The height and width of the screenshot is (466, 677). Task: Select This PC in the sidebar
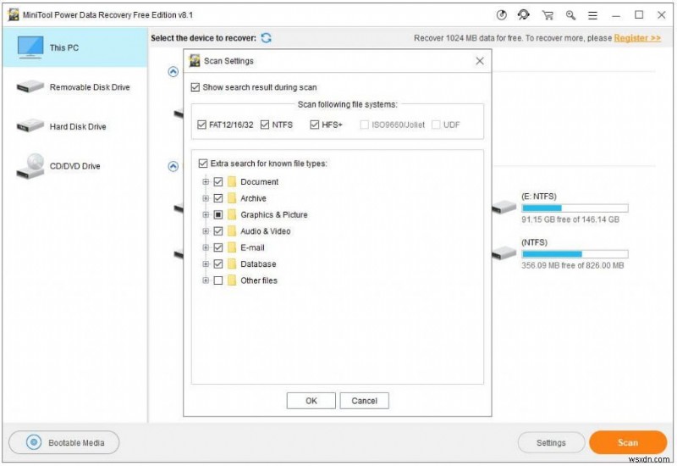click(x=75, y=47)
